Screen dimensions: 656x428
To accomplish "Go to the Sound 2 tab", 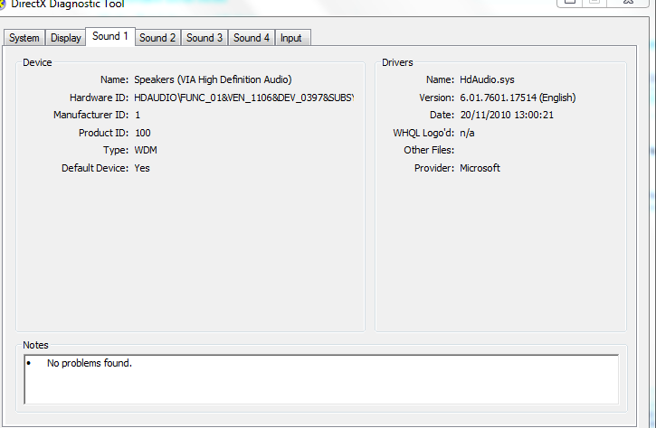I will 157,38.
